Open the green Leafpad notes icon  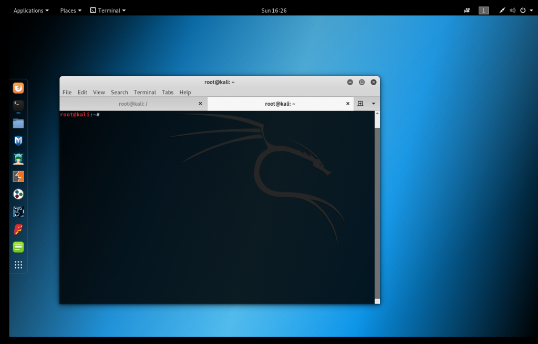click(18, 247)
